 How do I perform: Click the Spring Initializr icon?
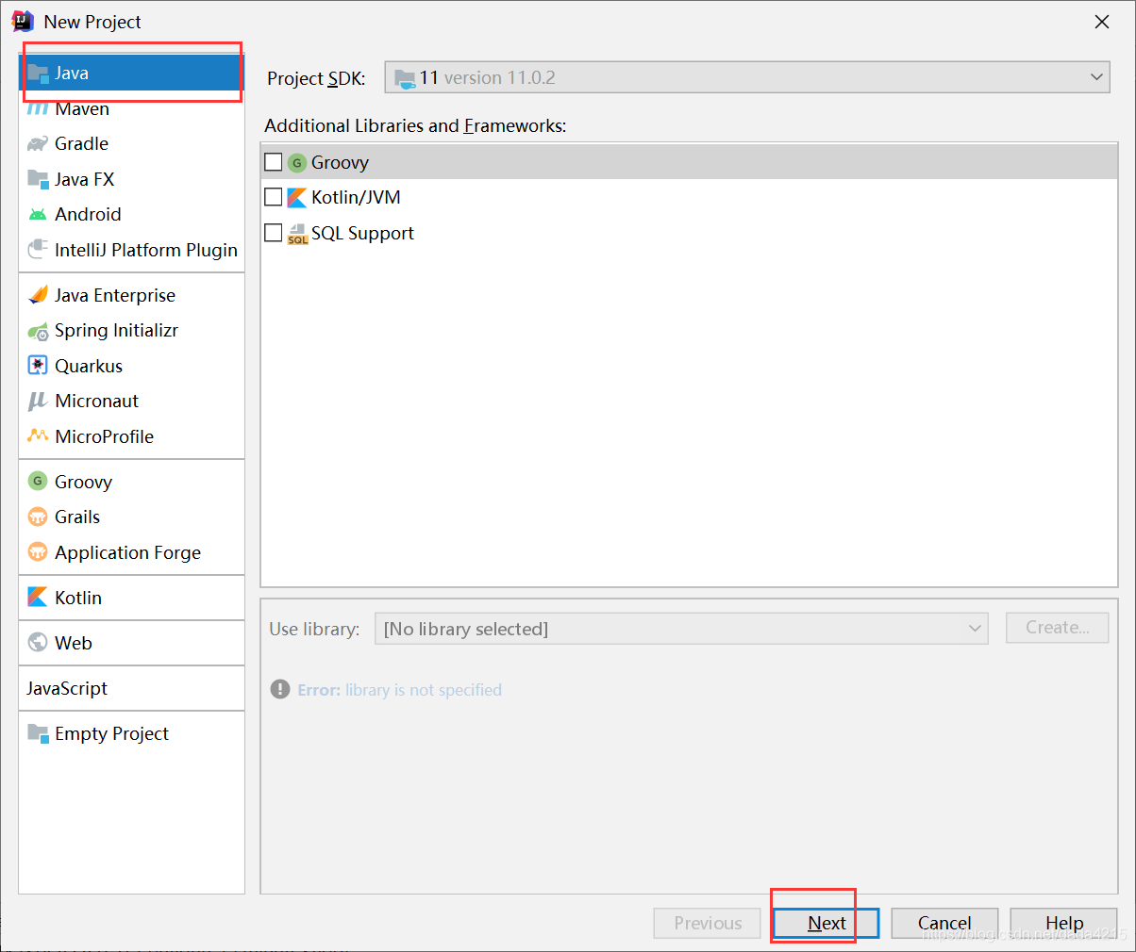pyautogui.click(x=38, y=331)
